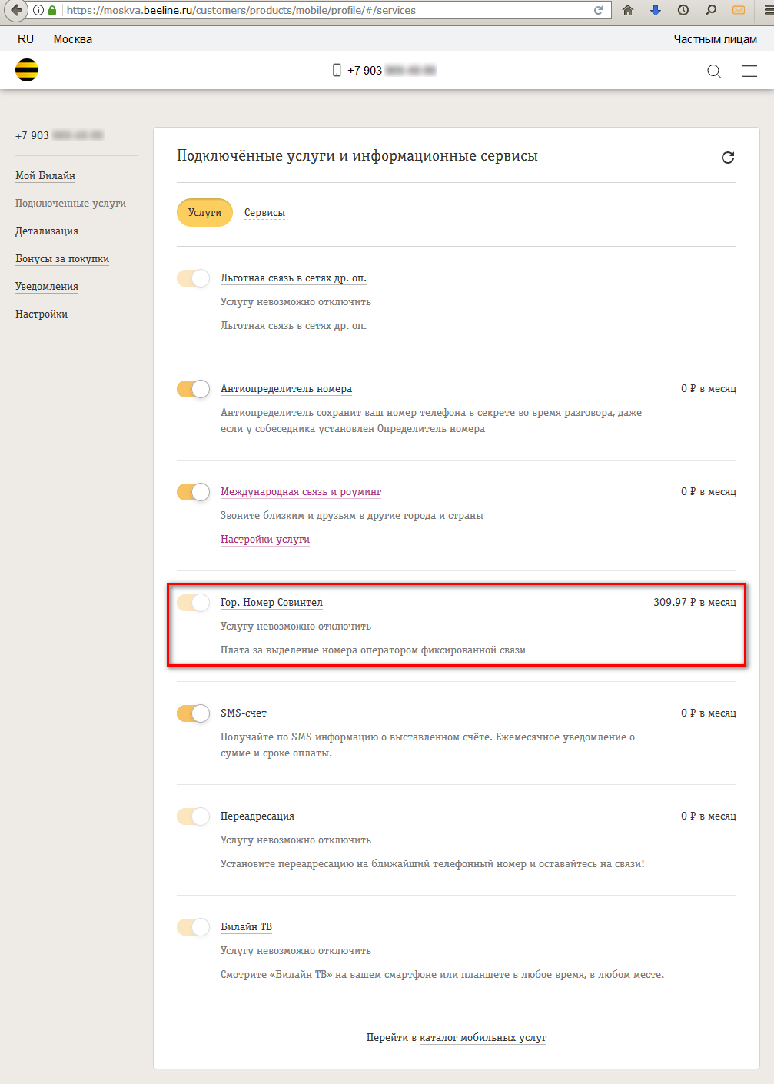The image size is (774, 1084).
Task: Switch language via RU
Action: click(26, 39)
